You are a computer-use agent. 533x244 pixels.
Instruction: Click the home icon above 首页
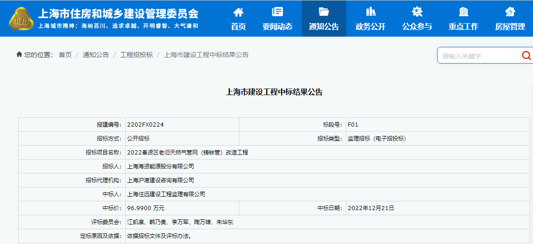(x=238, y=12)
